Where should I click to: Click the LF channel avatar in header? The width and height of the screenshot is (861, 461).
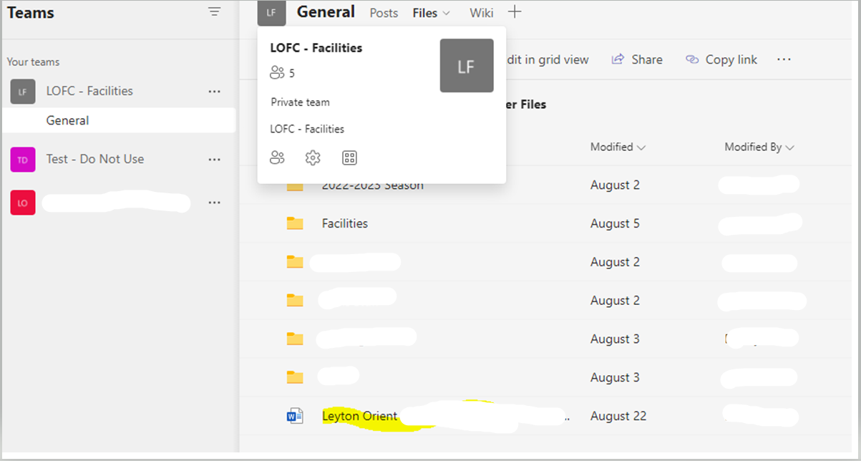pos(271,12)
